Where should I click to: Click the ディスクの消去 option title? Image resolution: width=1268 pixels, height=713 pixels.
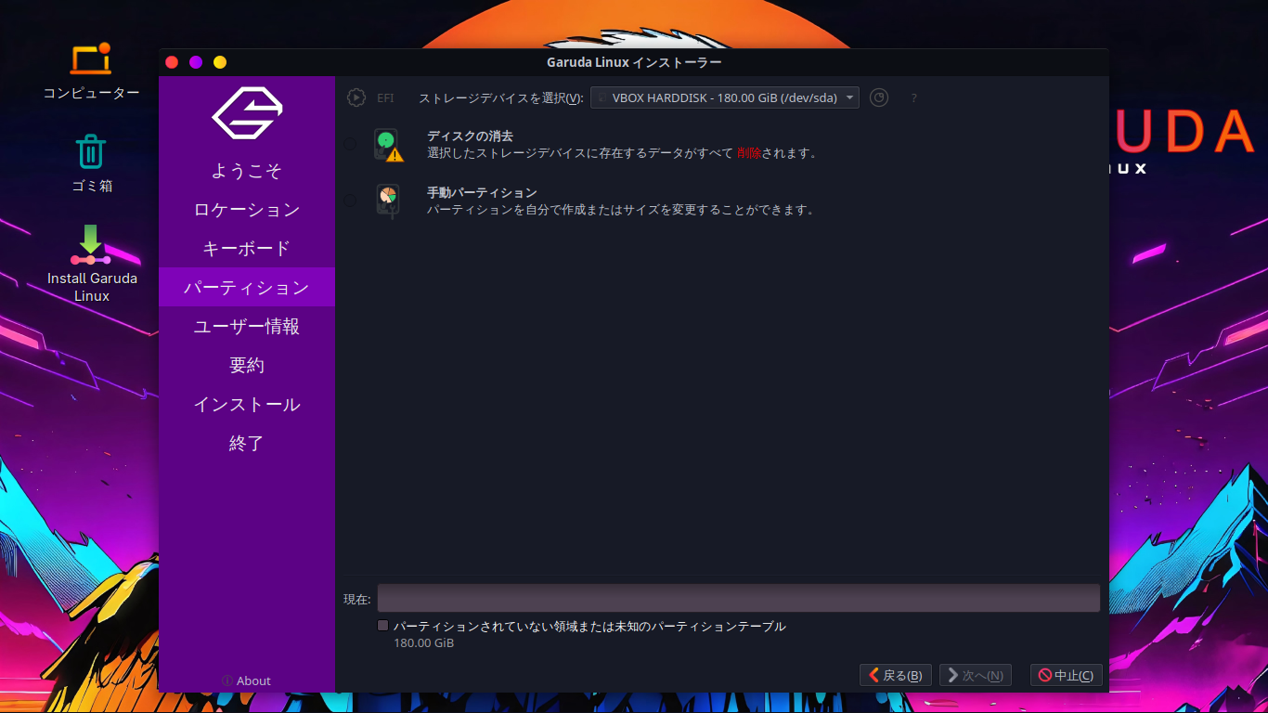[470, 136]
